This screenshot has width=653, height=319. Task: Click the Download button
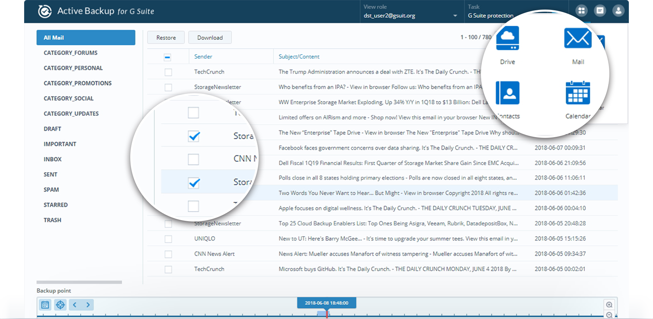coord(210,38)
